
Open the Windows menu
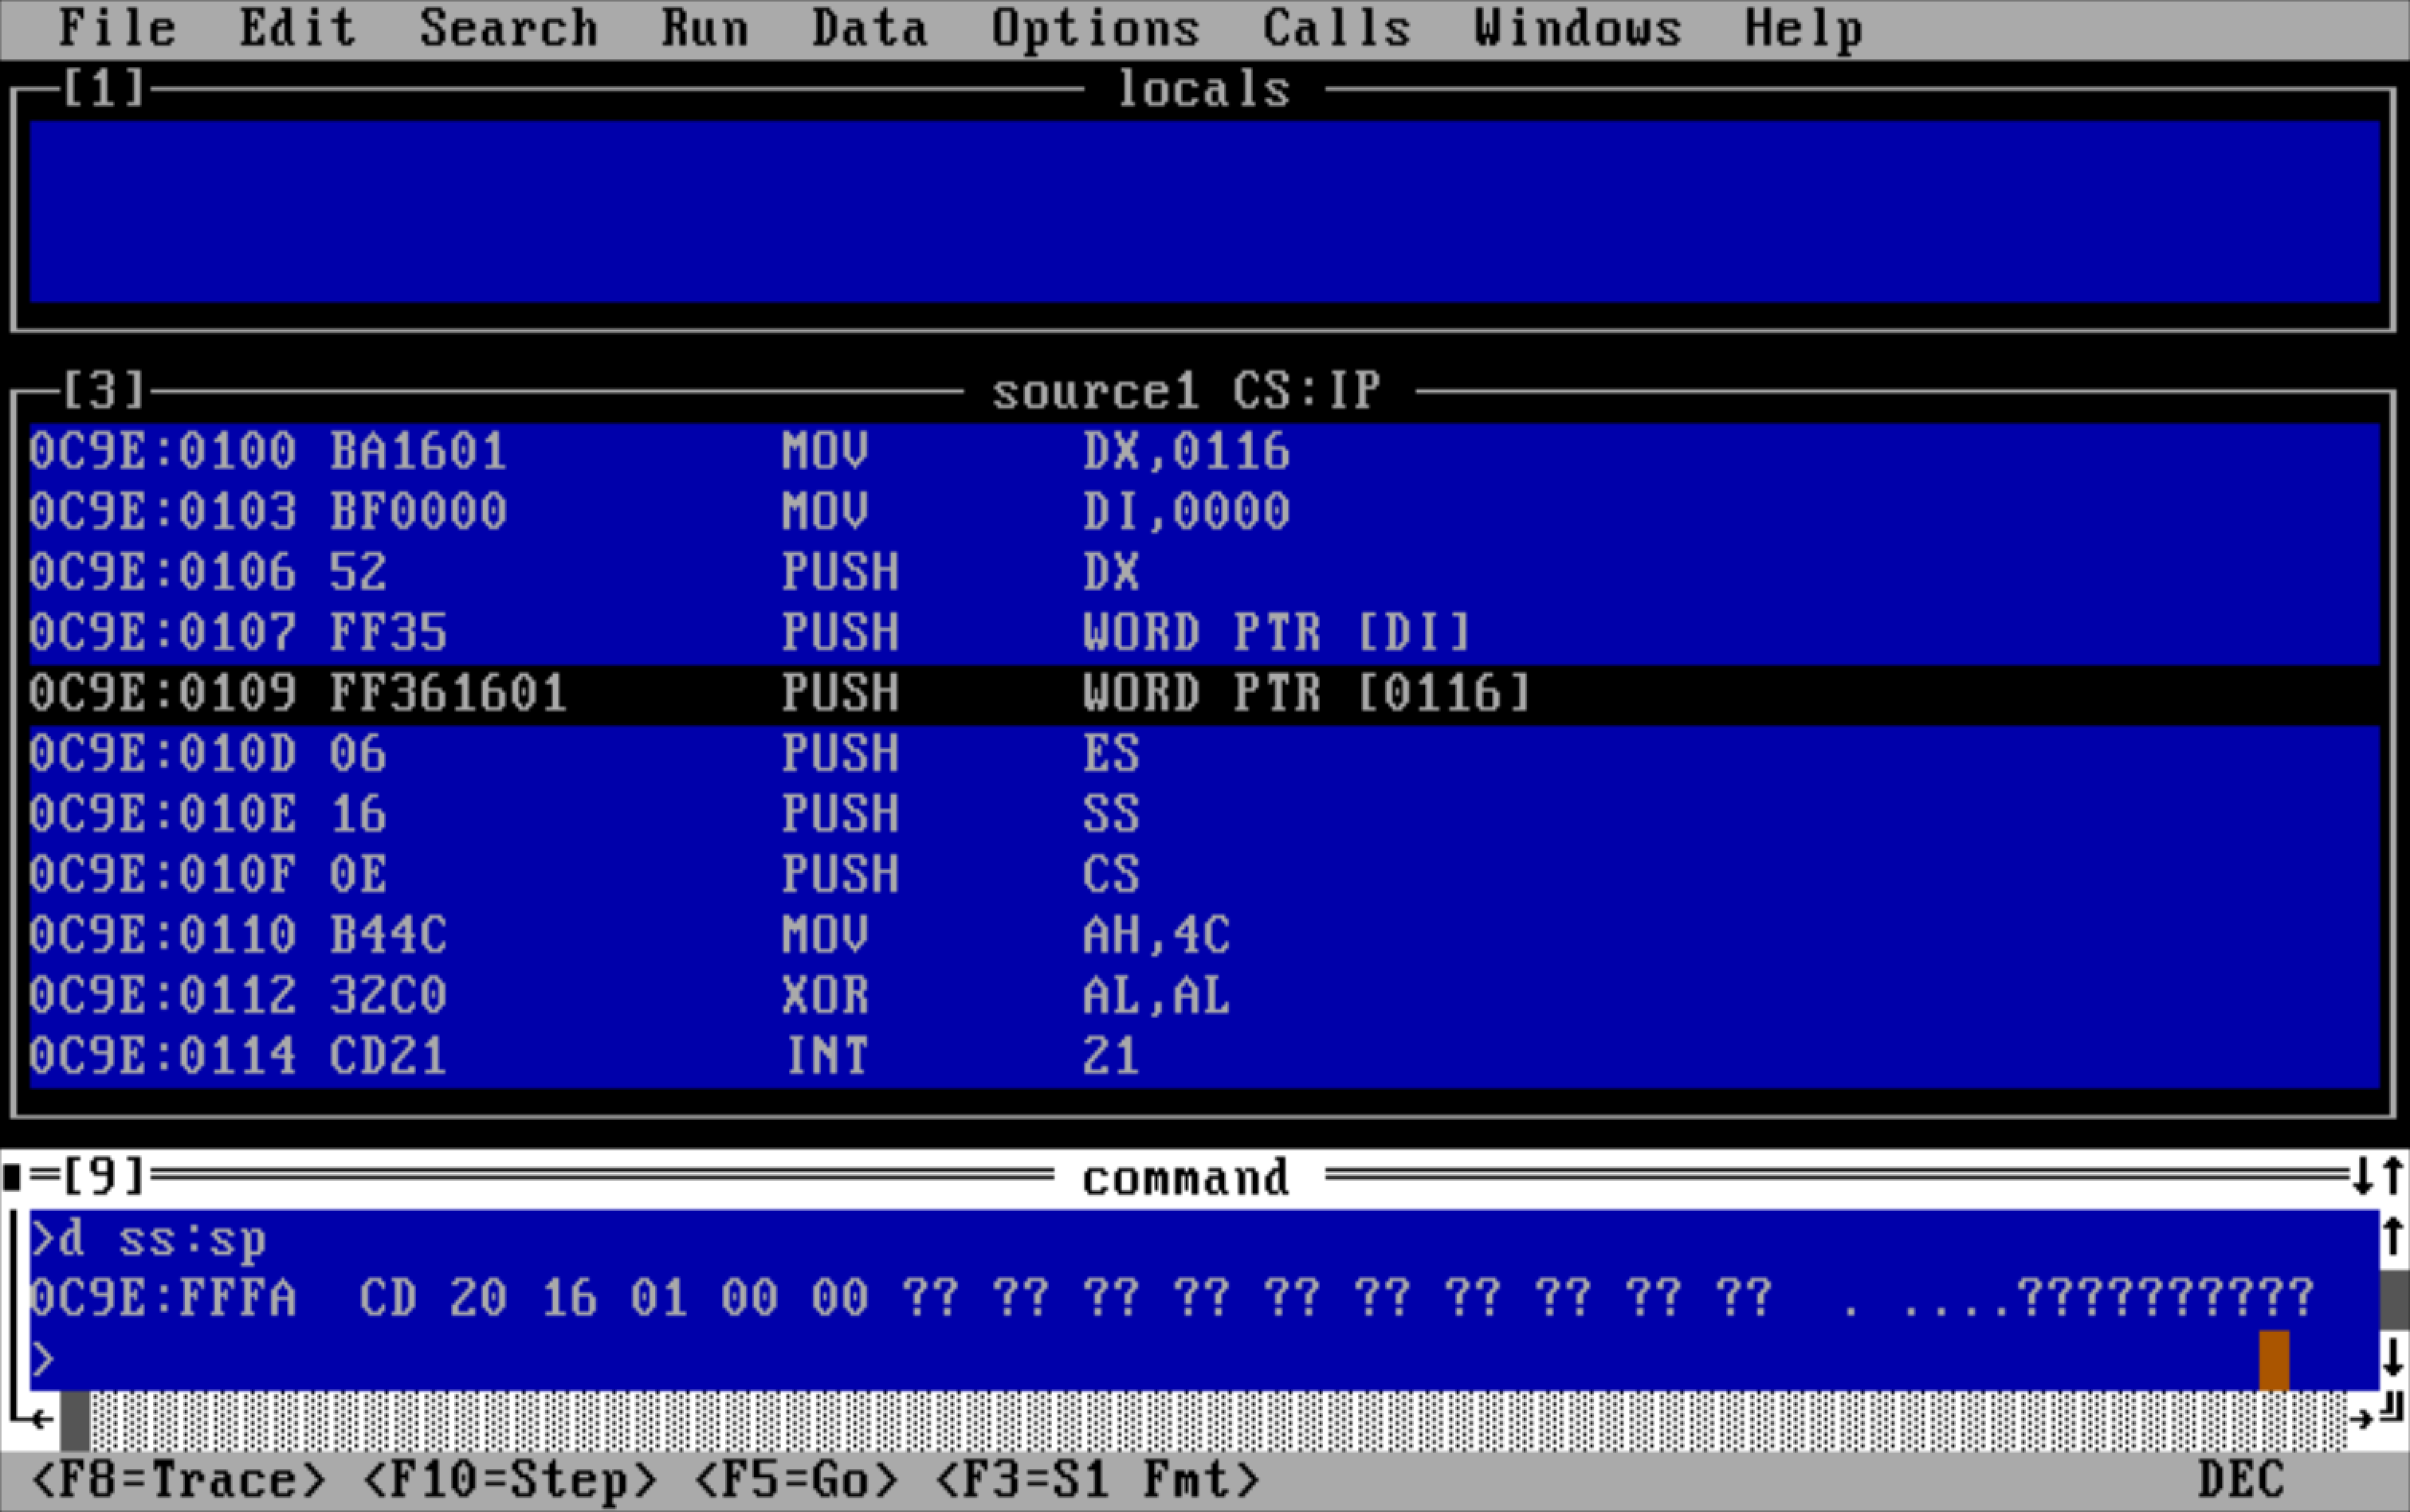click(x=1578, y=28)
